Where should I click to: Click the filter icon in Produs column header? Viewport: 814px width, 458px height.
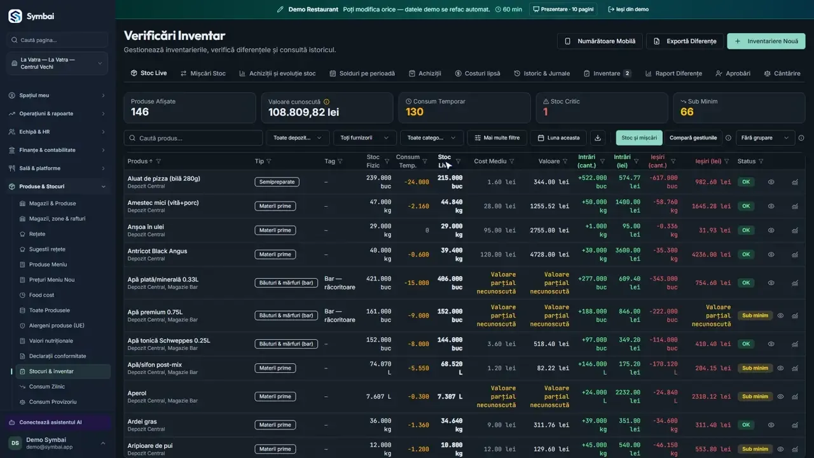tap(158, 162)
